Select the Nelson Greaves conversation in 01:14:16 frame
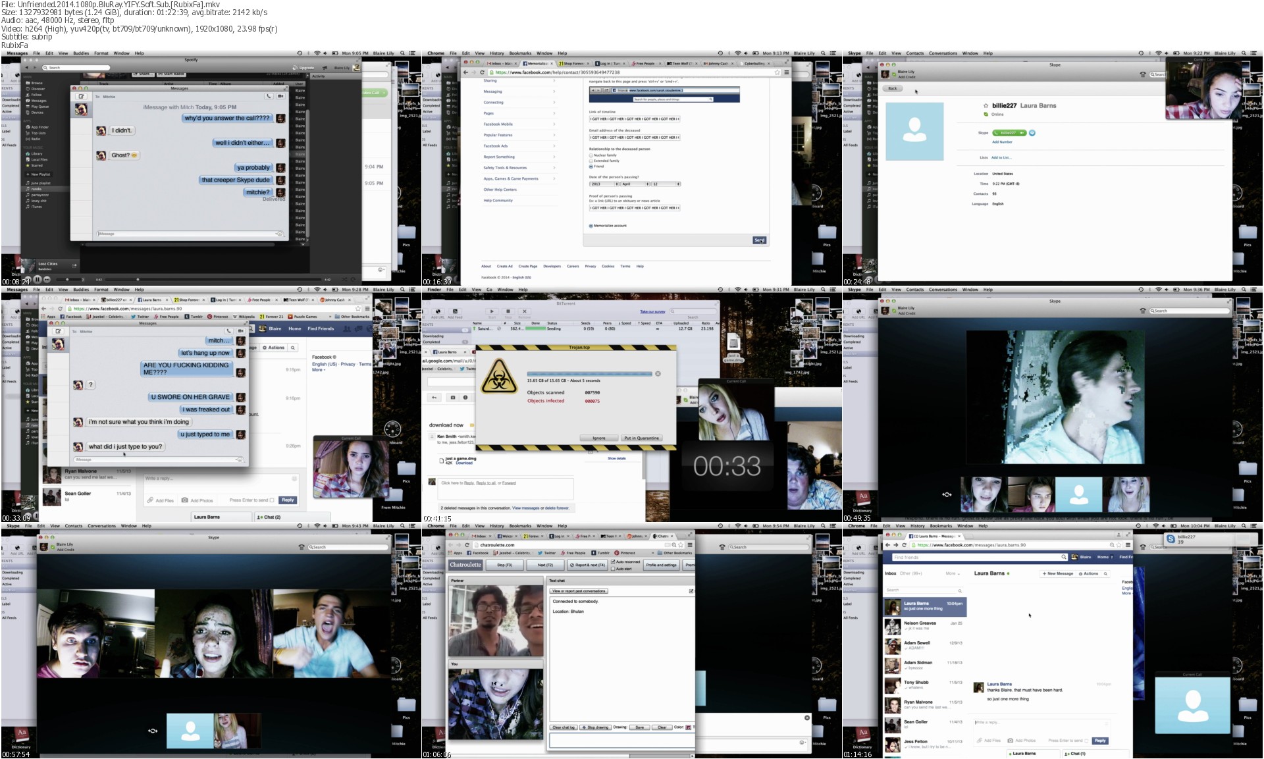Viewport: 1264px width, 759px height. coord(924,625)
